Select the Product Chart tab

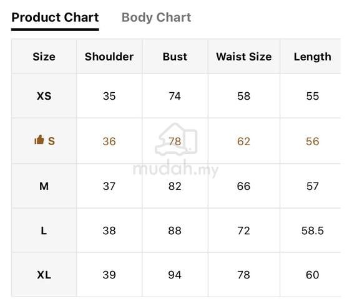click(55, 17)
